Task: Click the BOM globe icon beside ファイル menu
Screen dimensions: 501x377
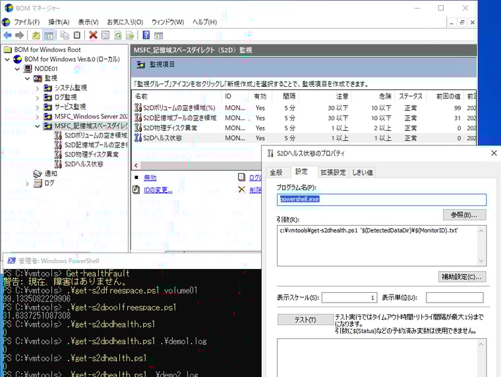Action: [x=6, y=22]
